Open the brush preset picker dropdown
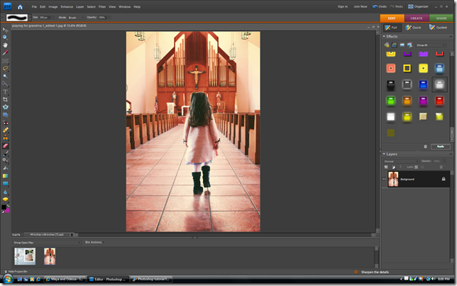This screenshot has width=457, height=286. pos(30,18)
